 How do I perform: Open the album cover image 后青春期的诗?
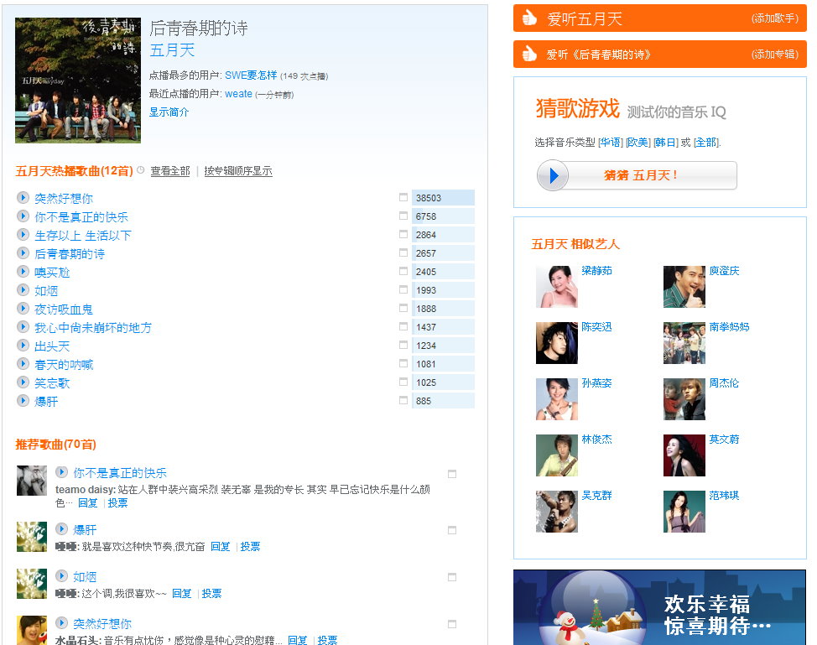pyautogui.click(x=78, y=81)
